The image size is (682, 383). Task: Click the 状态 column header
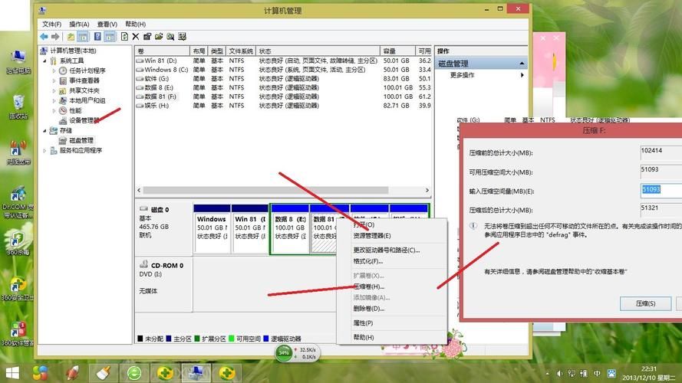click(318, 51)
